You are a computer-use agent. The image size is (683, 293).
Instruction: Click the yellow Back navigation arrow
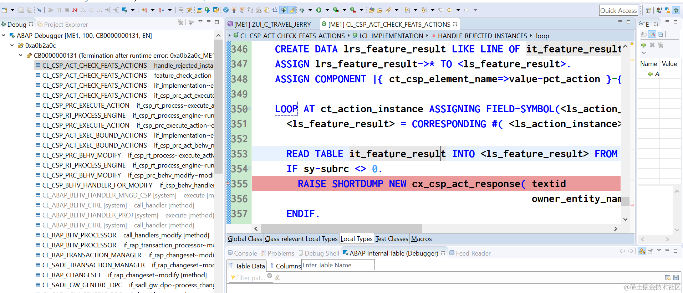(450, 10)
